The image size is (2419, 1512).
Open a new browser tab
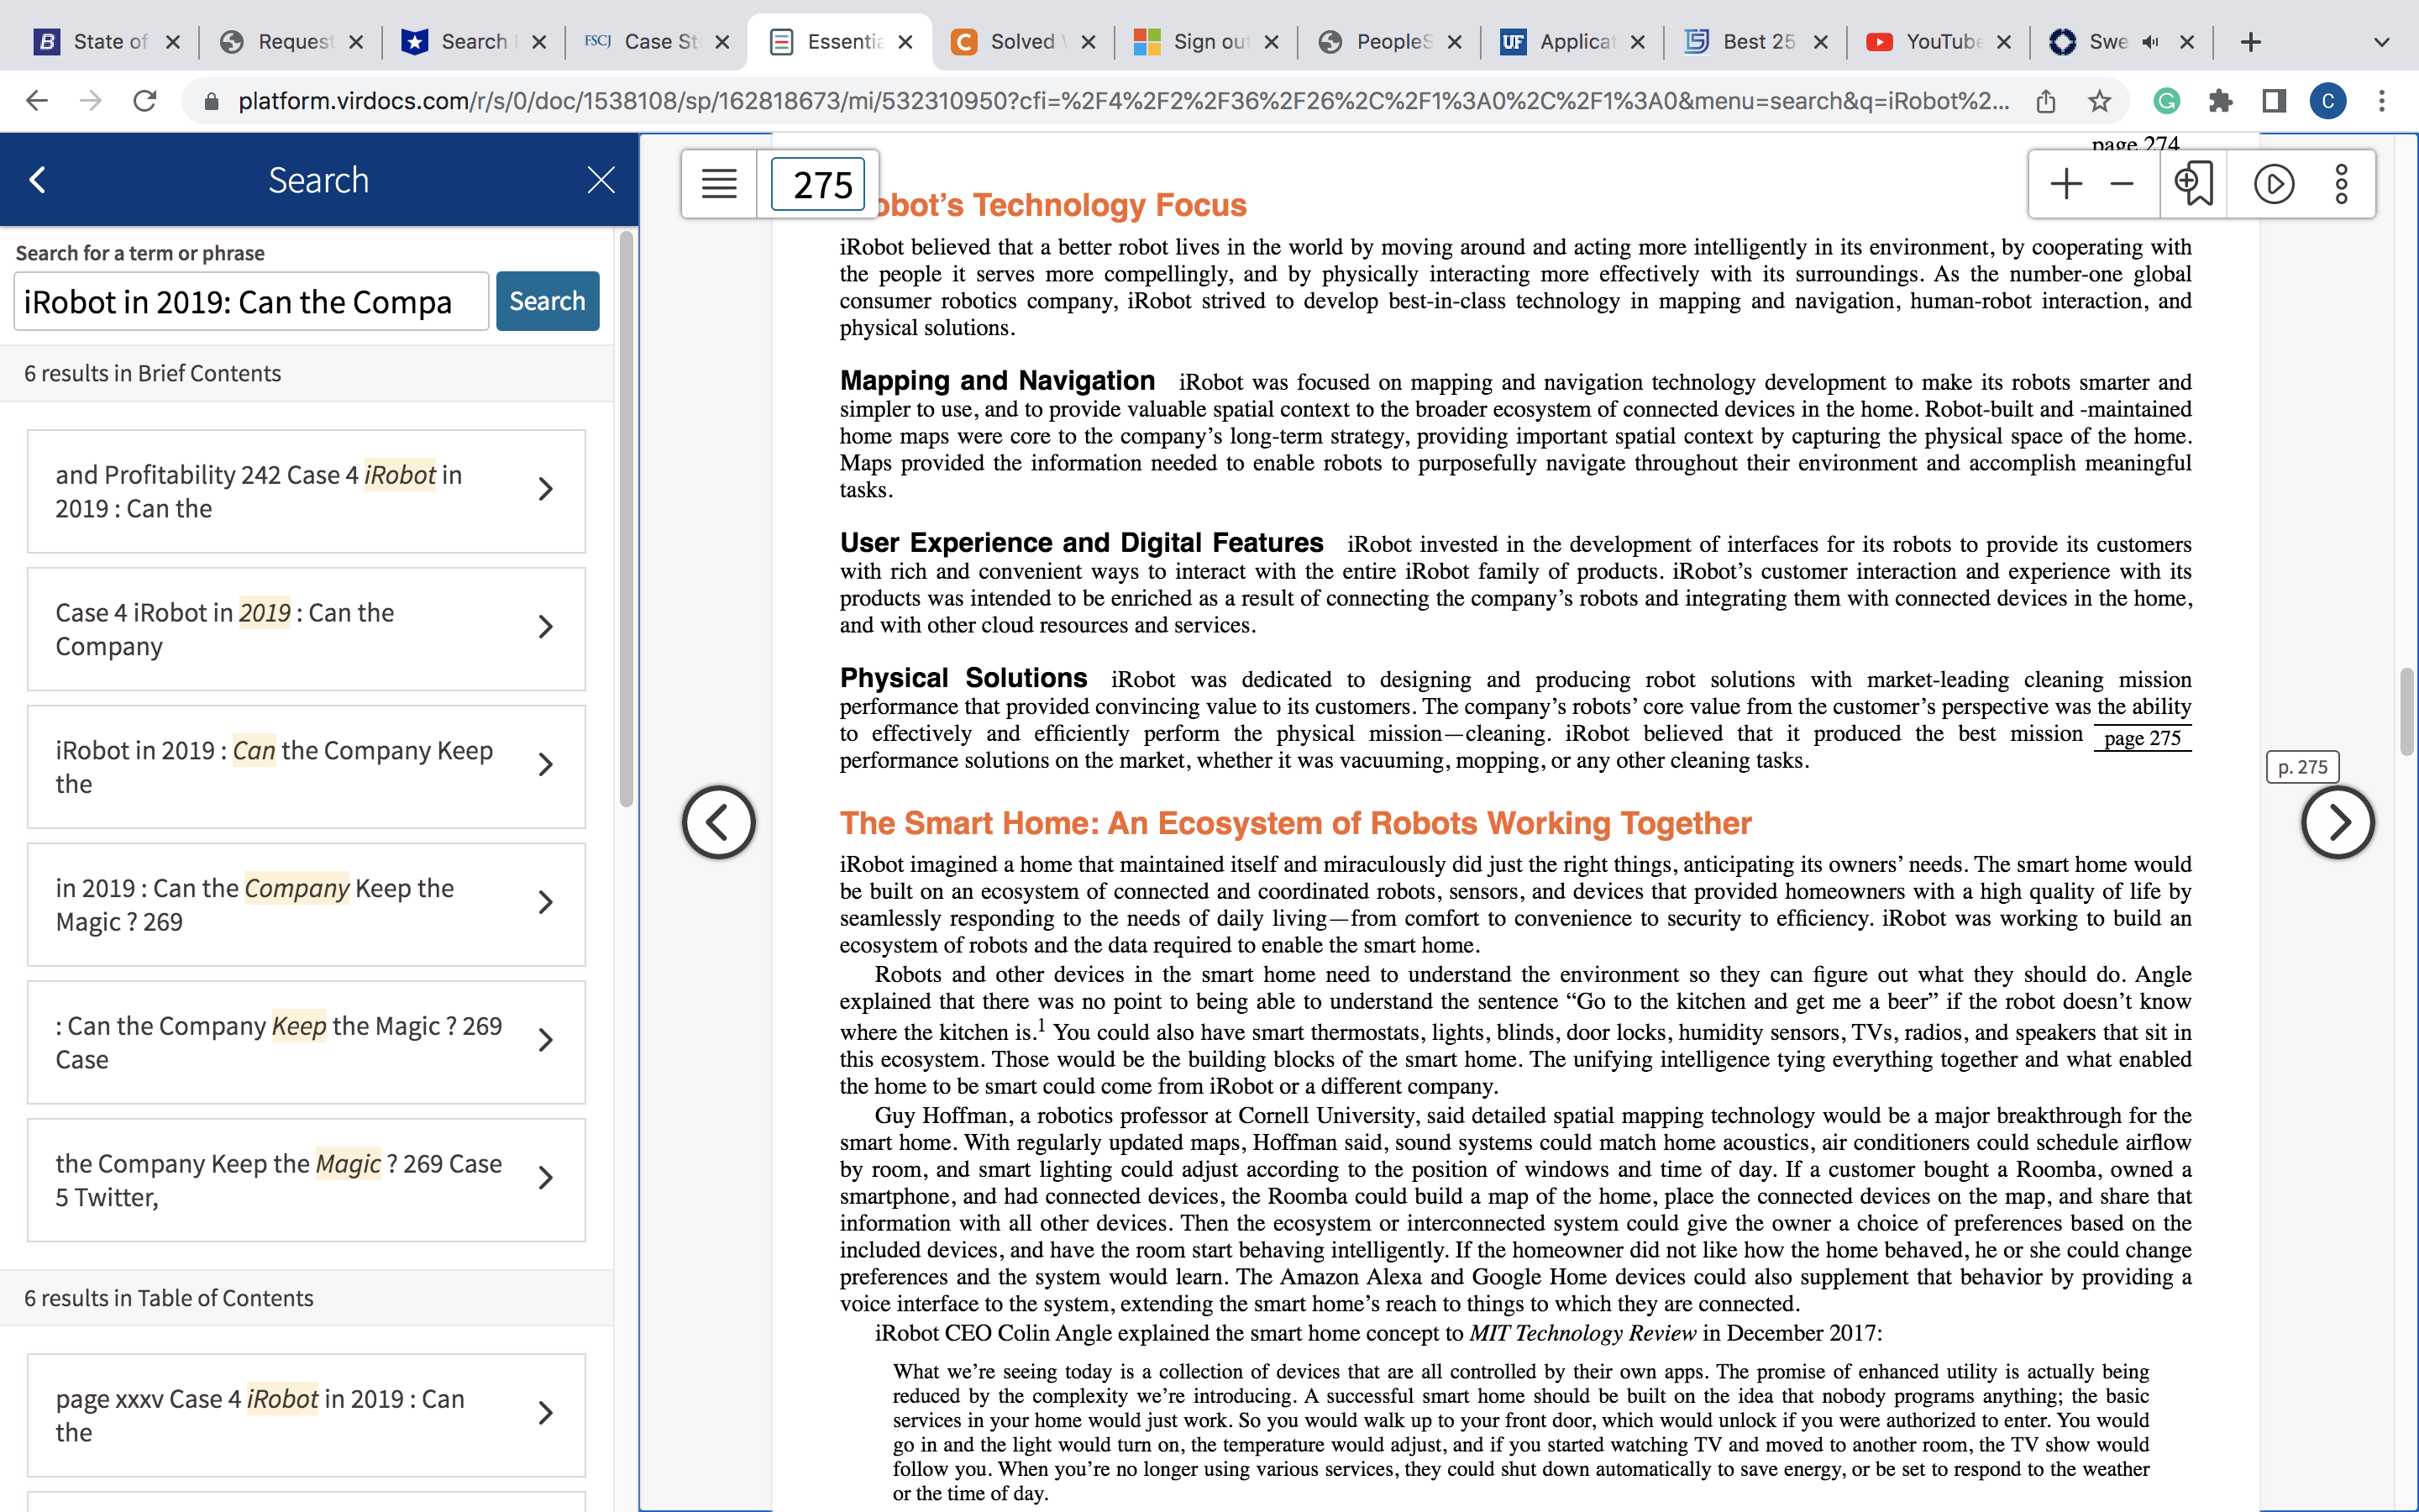[2251, 42]
